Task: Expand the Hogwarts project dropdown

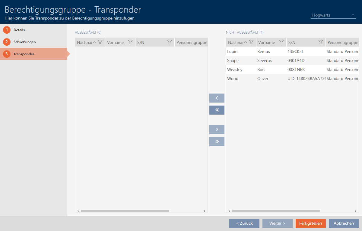Action: (x=333, y=15)
